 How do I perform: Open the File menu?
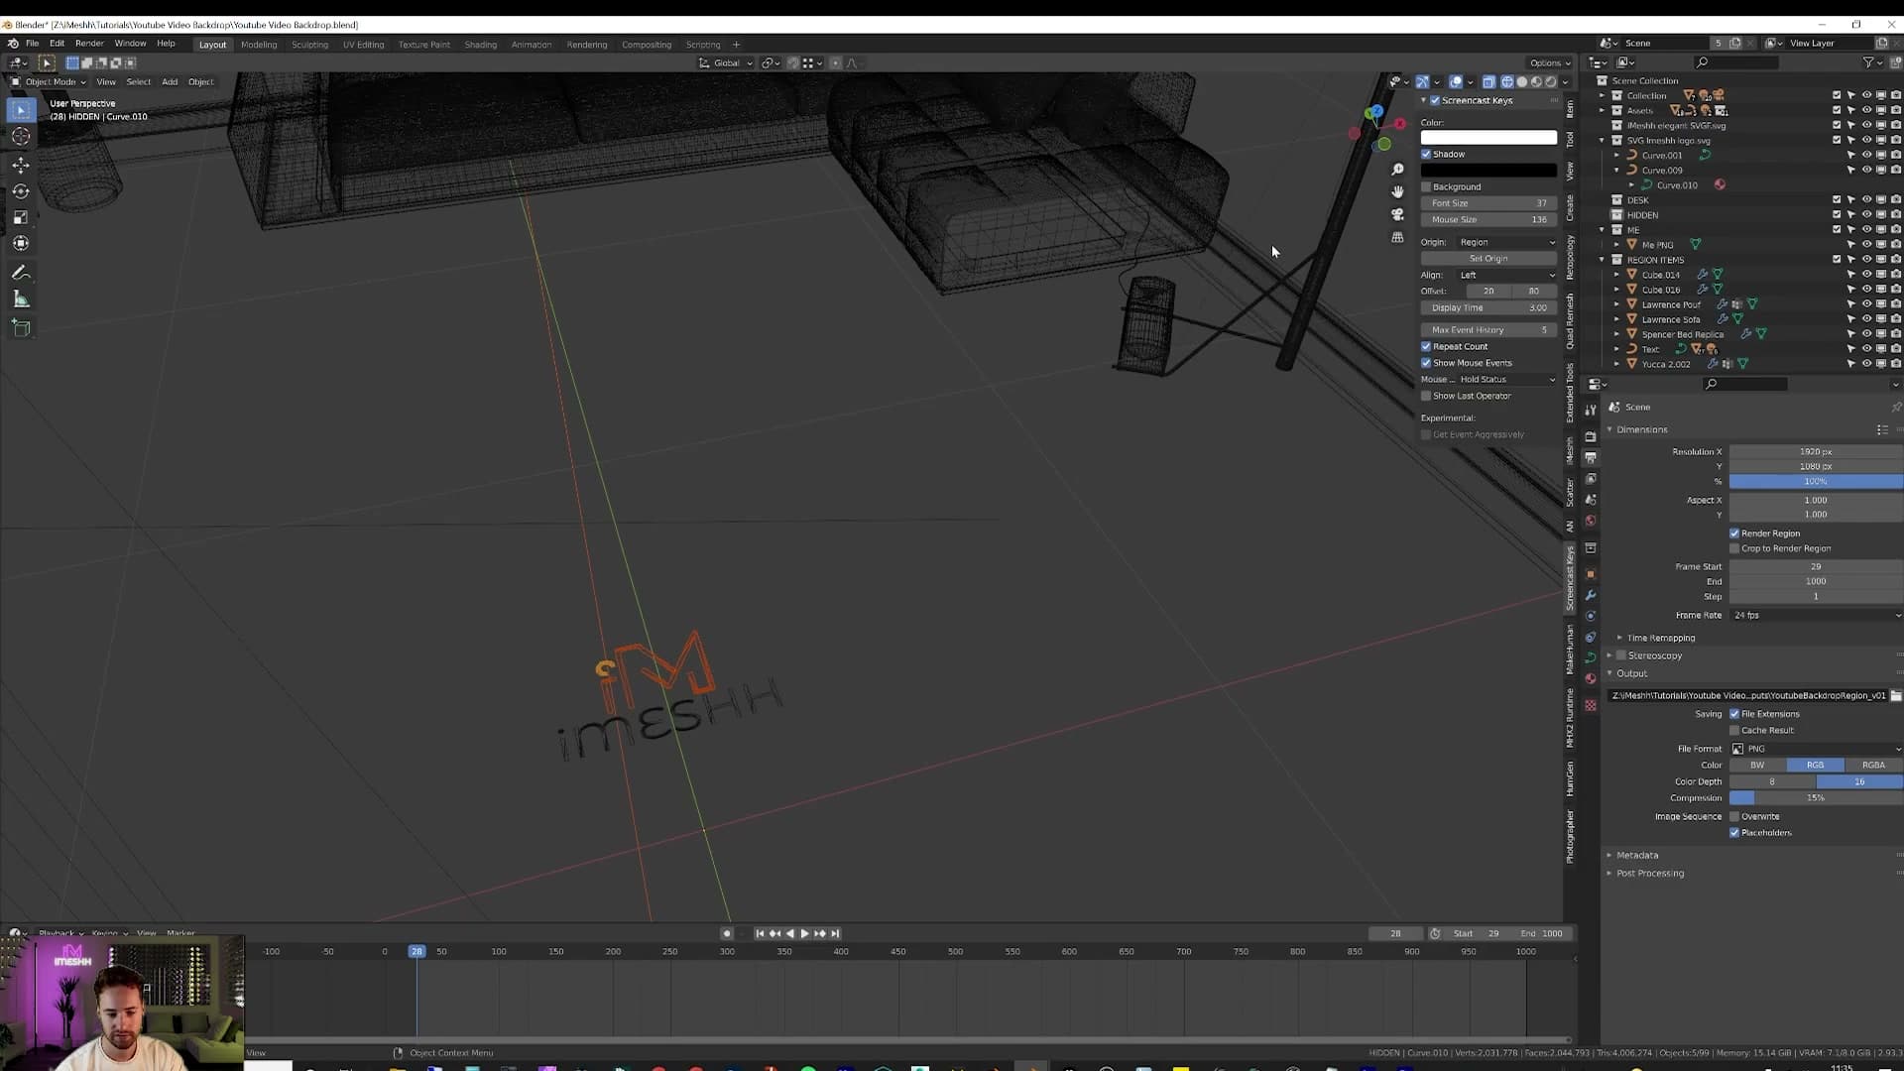[32, 44]
